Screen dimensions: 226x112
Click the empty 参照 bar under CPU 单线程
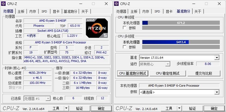[x=181, y=28]
